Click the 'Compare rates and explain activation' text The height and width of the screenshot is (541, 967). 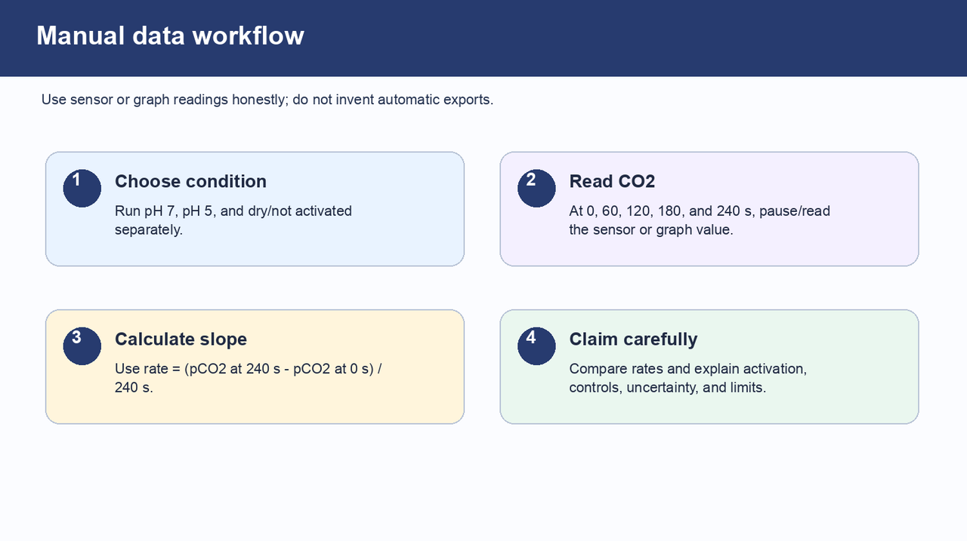[x=687, y=378]
